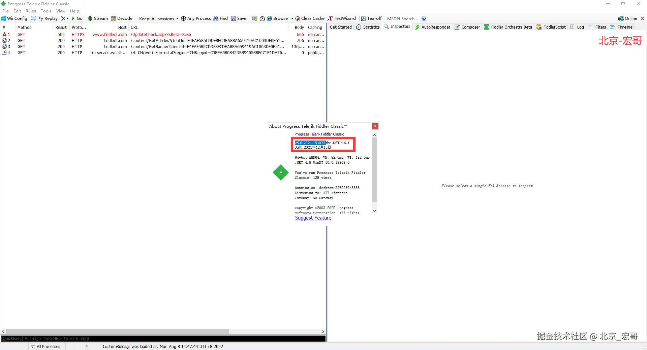The height and width of the screenshot is (350, 647).
Task: Select the GetArticles session row
Action: click(163, 40)
